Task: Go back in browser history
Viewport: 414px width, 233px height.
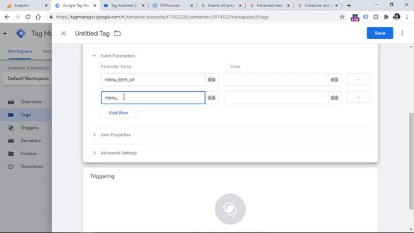Action: [7, 17]
